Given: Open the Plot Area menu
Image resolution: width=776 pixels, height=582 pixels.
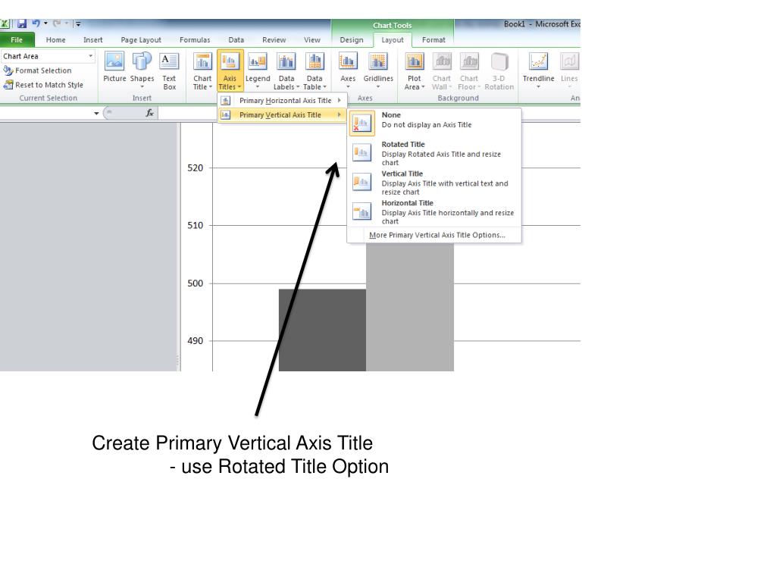Looking at the screenshot, I should (x=415, y=71).
